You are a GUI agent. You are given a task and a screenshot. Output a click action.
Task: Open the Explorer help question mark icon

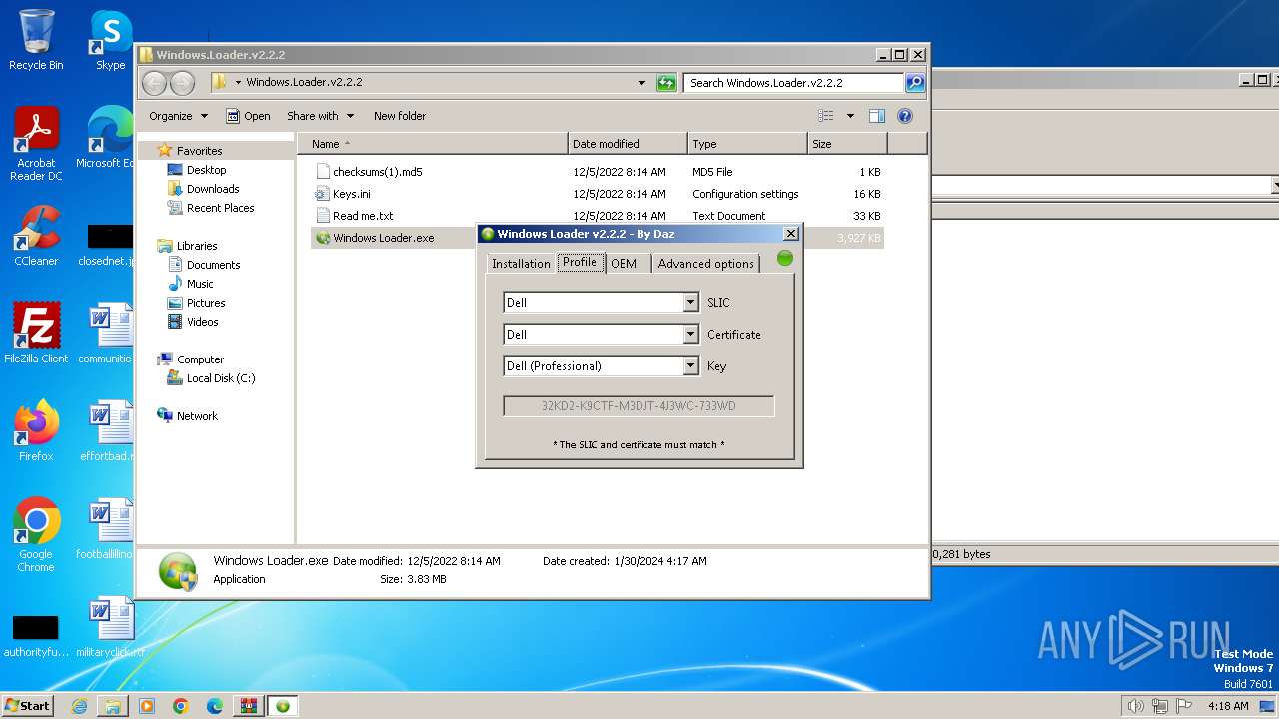[905, 116]
